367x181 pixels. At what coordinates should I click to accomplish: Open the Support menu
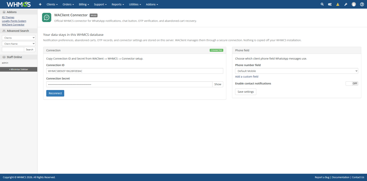pos(100,5)
